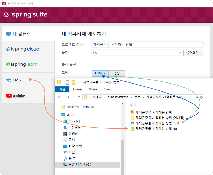This screenshot has height=175, width=213.
Task: Click the iSpring Cloud snowflake logo icon
Action: [8, 49]
